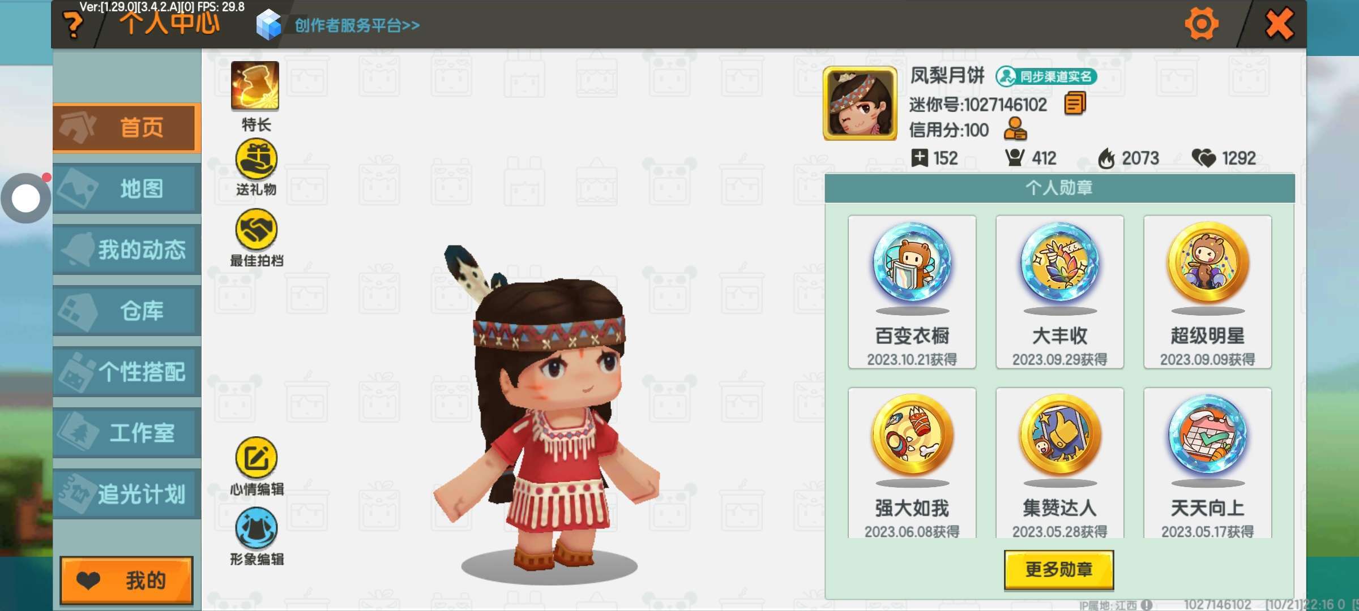Image resolution: width=1359 pixels, height=611 pixels.
Task: Tap the credit score person icon
Action: [x=1015, y=129]
